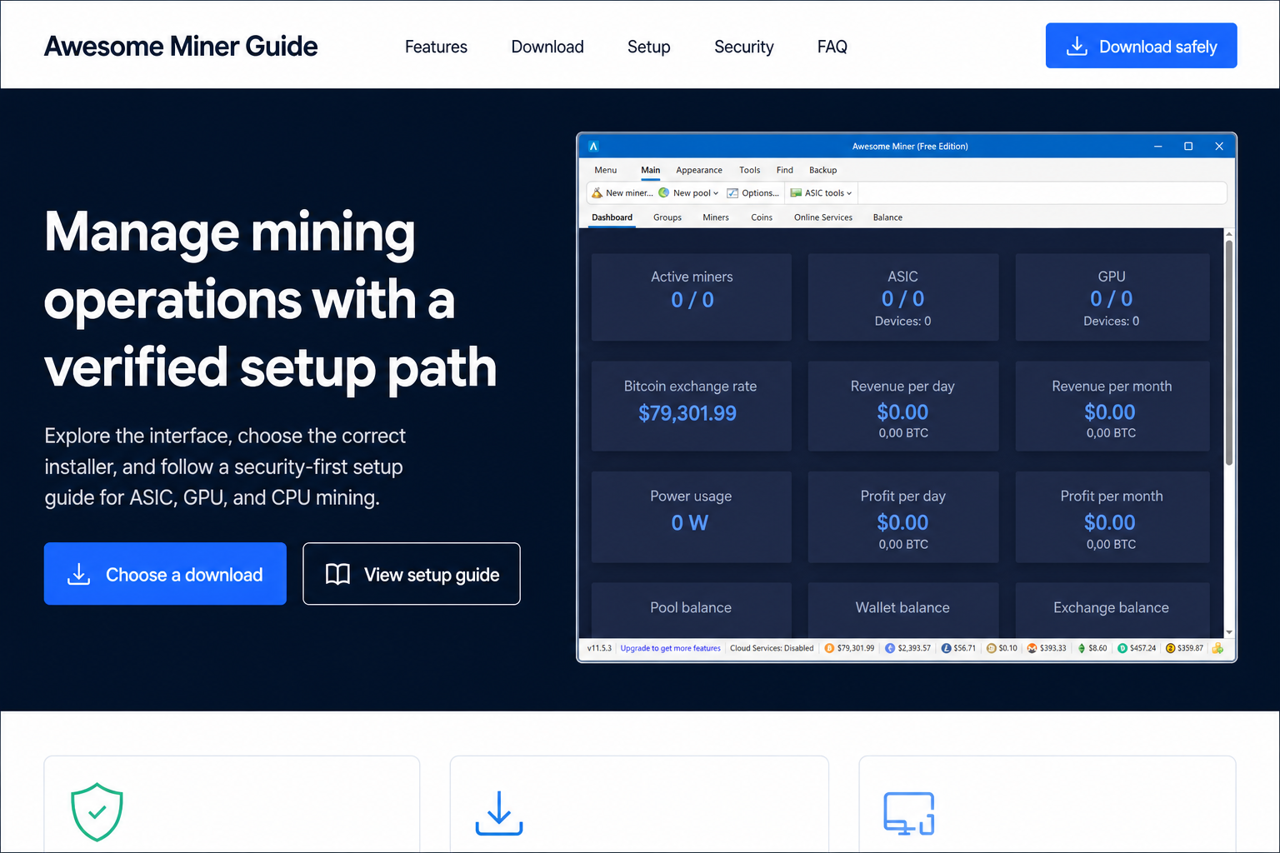Click the Options checklist toolbar icon

point(732,192)
